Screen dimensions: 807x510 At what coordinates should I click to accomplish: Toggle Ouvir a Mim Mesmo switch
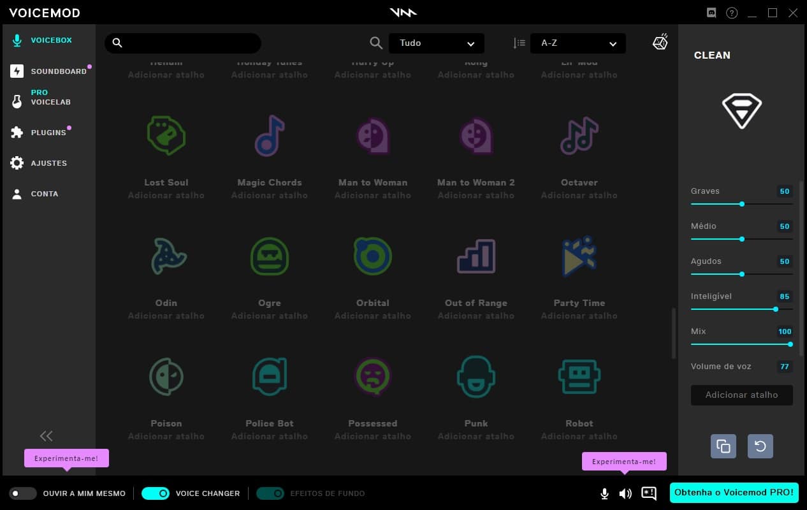coord(23,493)
